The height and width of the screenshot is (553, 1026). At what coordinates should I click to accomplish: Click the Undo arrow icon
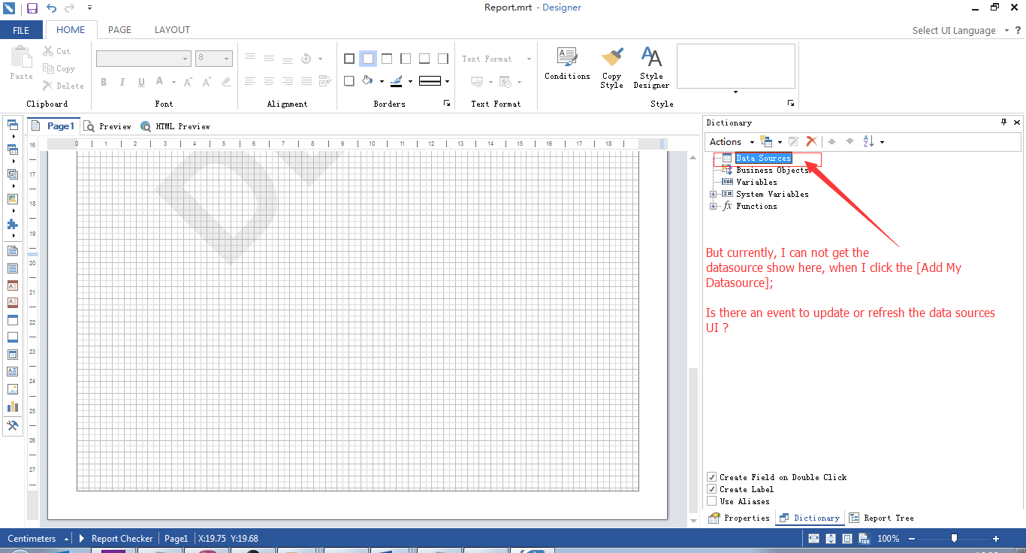(51, 8)
